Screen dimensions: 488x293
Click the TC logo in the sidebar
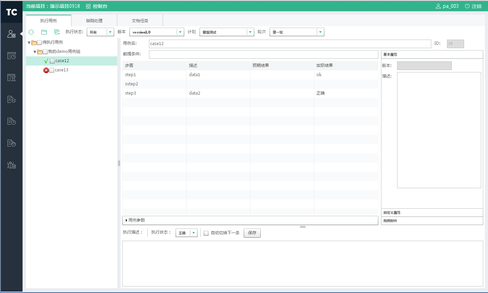tap(11, 12)
